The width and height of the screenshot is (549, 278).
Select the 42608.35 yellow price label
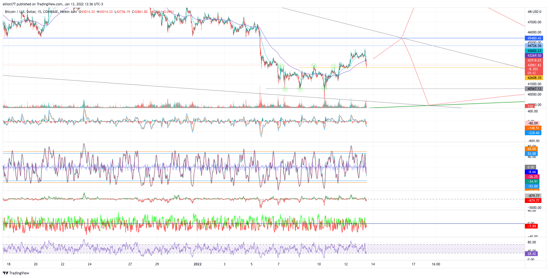coord(534,78)
